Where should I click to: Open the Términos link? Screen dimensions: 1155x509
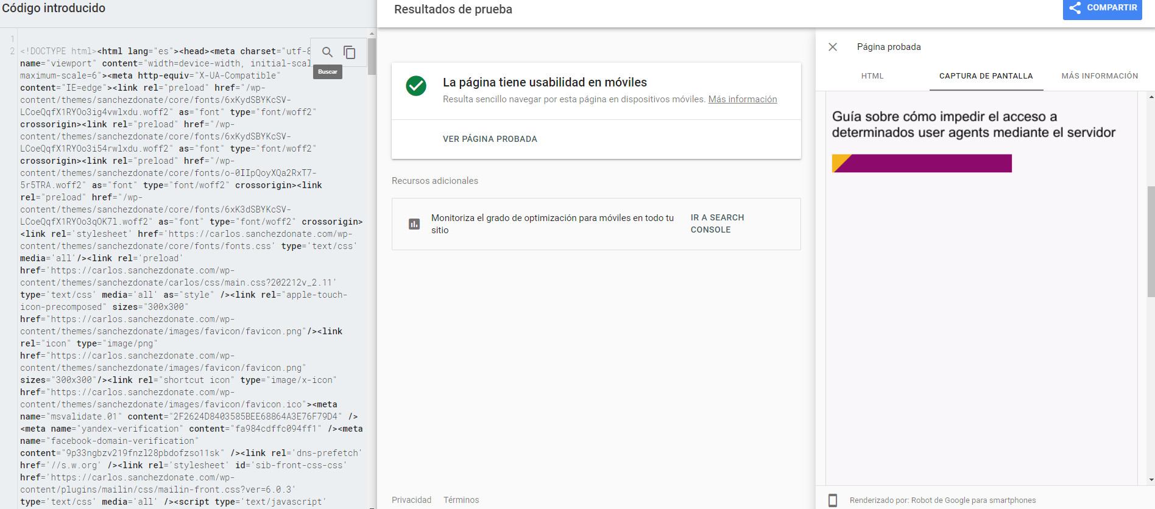click(461, 500)
